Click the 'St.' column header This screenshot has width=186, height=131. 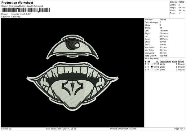tap(157, 61)
